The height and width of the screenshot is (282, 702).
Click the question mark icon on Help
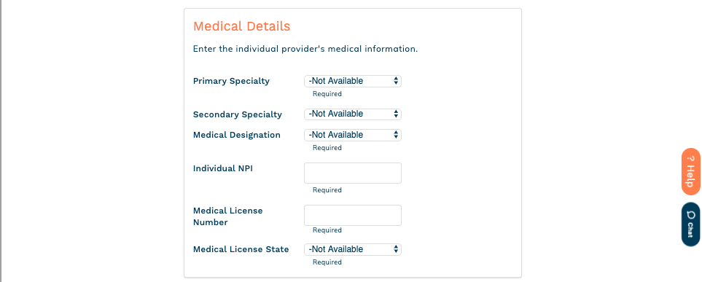click(x=690, y=158)
